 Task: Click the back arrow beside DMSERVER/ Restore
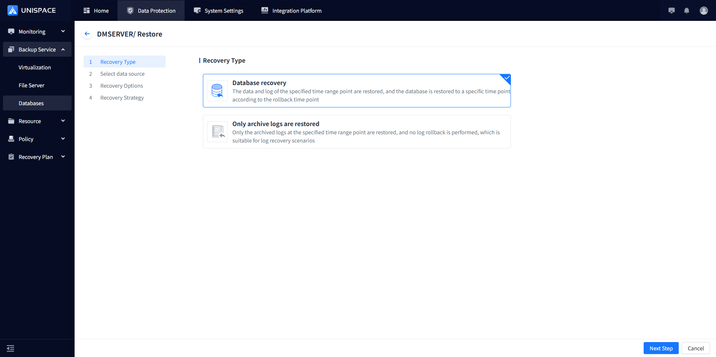tap(87, 34)
